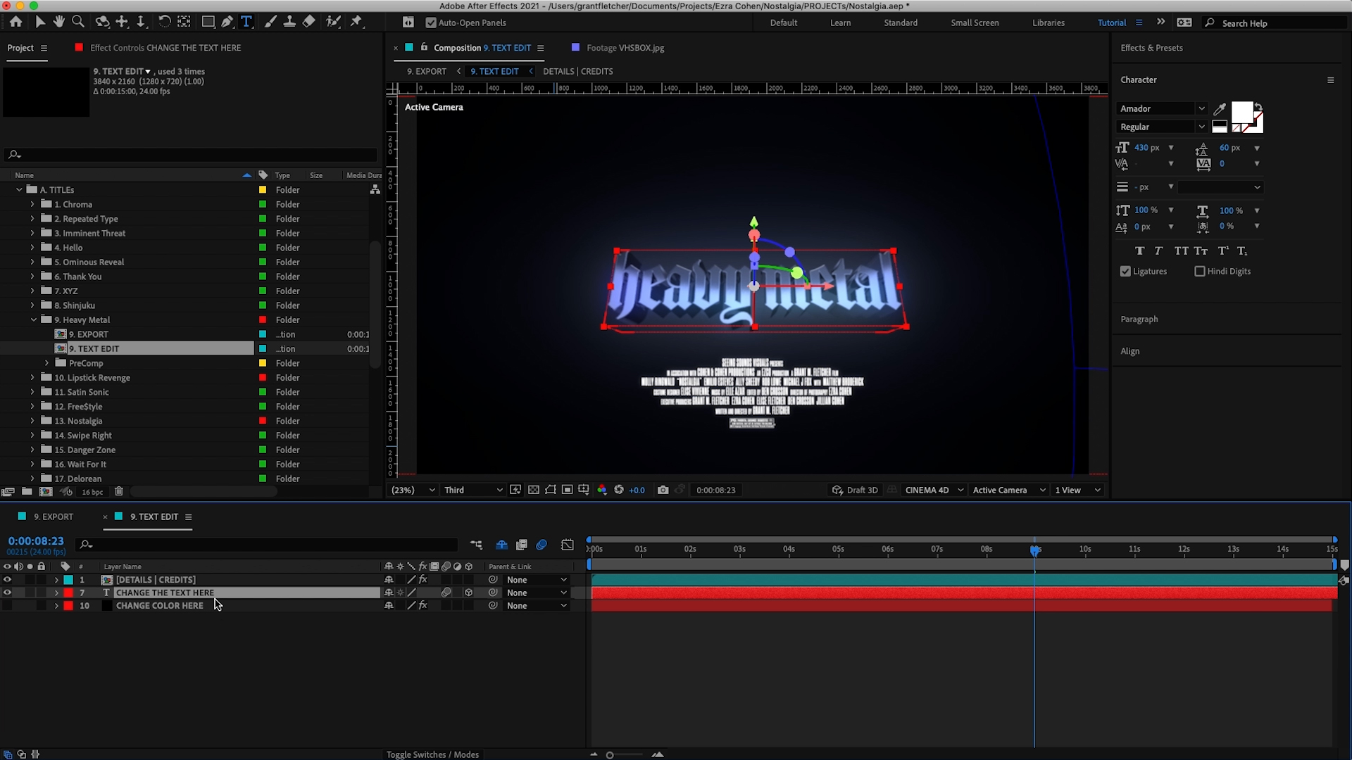This screenshot has width=1352, height=760.
Task: Open the viewer magnification (23%) dropdown
Action: (x=413, y=490)
